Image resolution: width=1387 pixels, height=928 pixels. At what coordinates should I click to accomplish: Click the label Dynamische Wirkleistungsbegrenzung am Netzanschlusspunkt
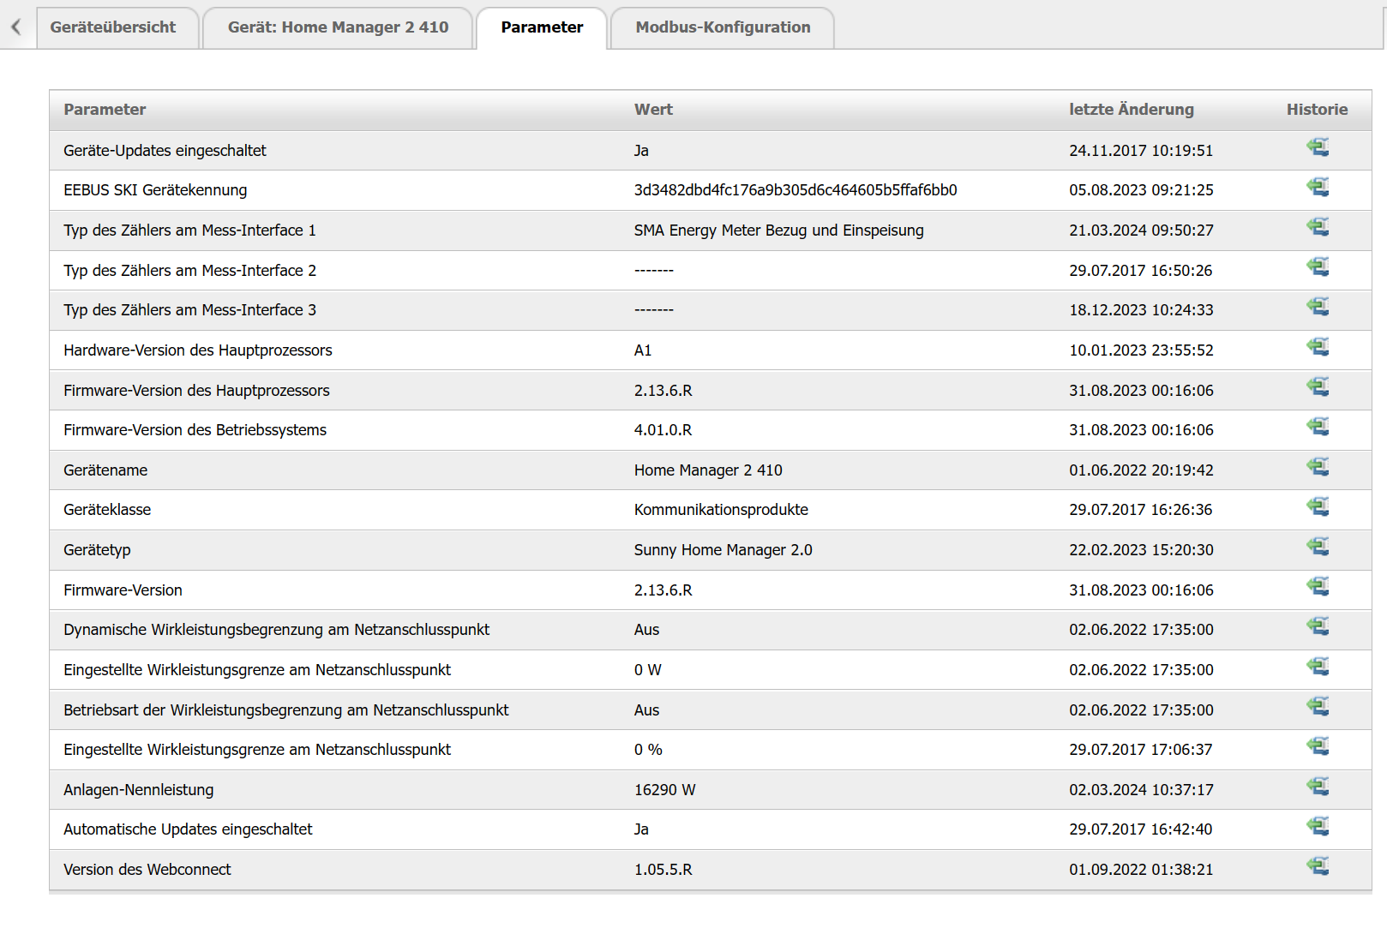[276, 630]
